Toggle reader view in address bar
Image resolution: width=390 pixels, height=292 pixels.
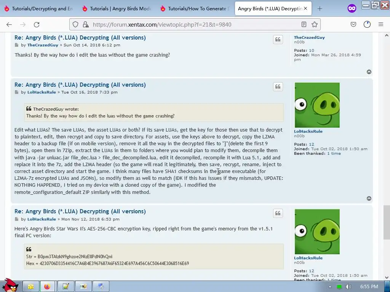pyautogui.click(x=304, y=24)
